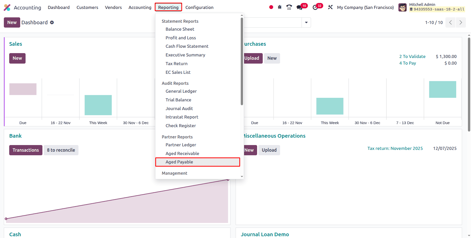Viewport: 471px width, 238px height.
Task: Click Sales chart This Week bar
Action: click(98, 105)
